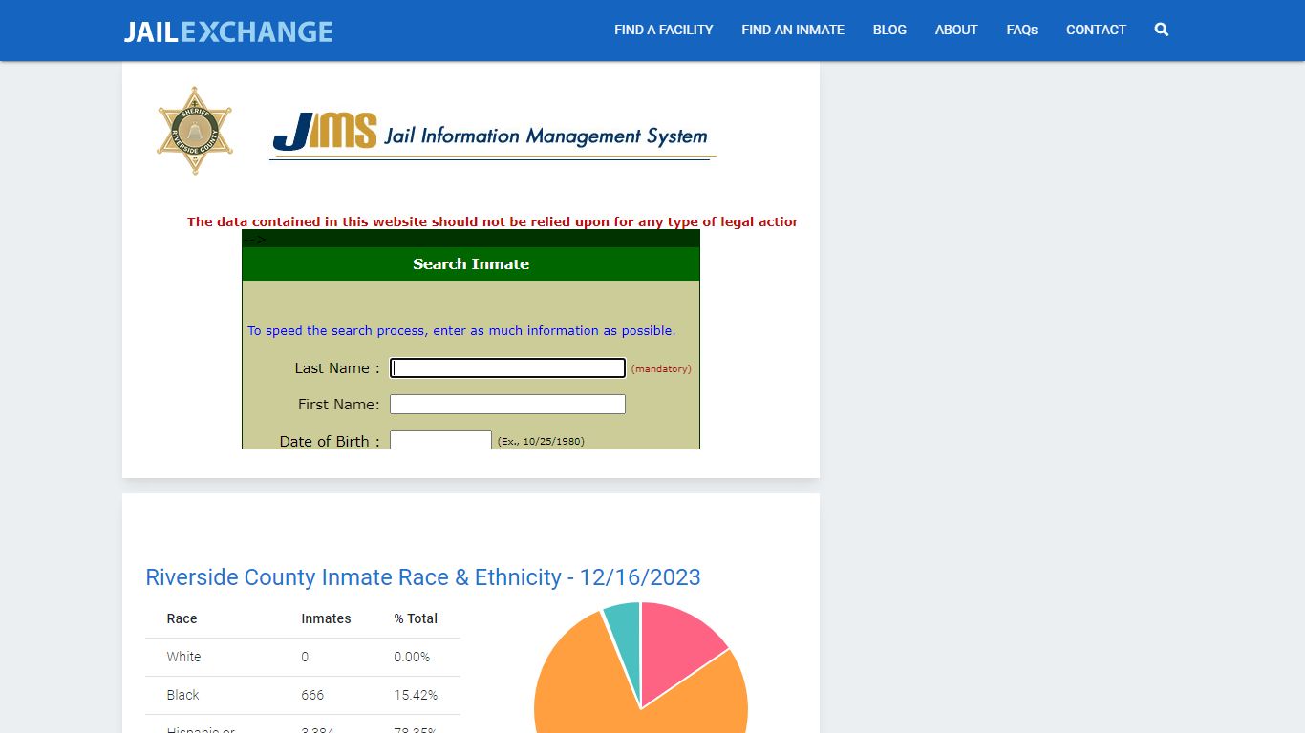Click the % Total column header
The width and height of the screenshot is (1305, 733).
416,618
